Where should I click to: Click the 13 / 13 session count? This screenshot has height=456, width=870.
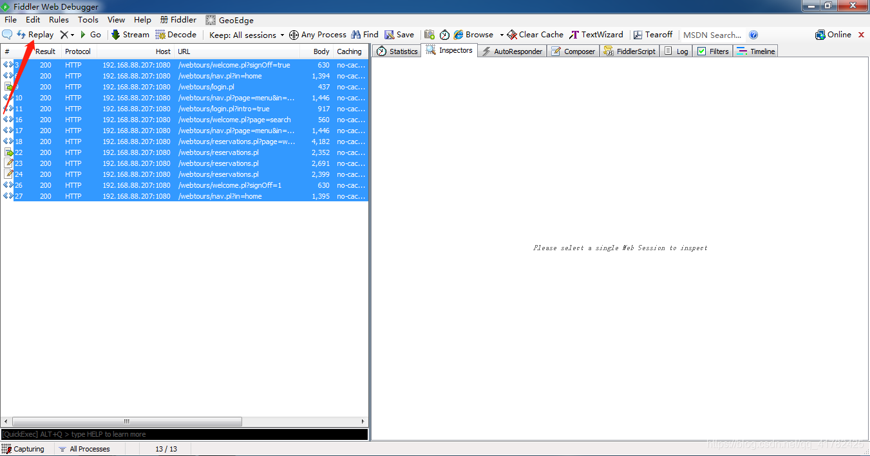[x=166, y=449]
